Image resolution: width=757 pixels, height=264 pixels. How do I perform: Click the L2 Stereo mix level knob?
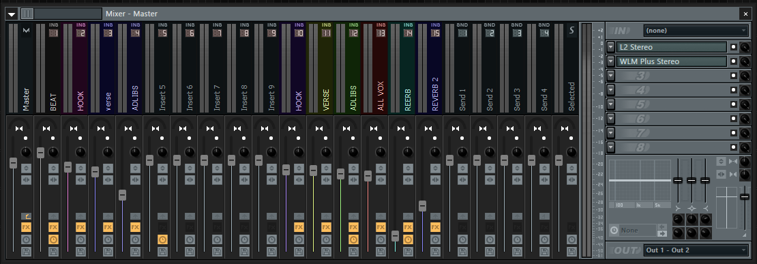tap(745, 47)
